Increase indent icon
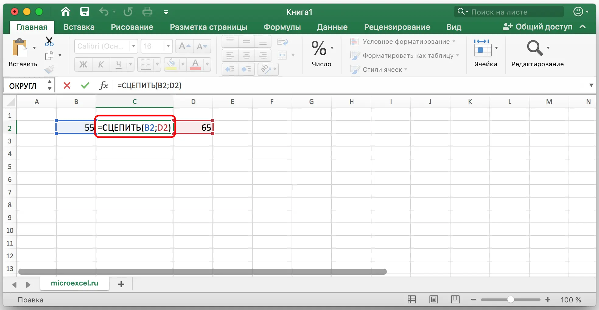Screen dimensions: 599x310 point(247,69)
